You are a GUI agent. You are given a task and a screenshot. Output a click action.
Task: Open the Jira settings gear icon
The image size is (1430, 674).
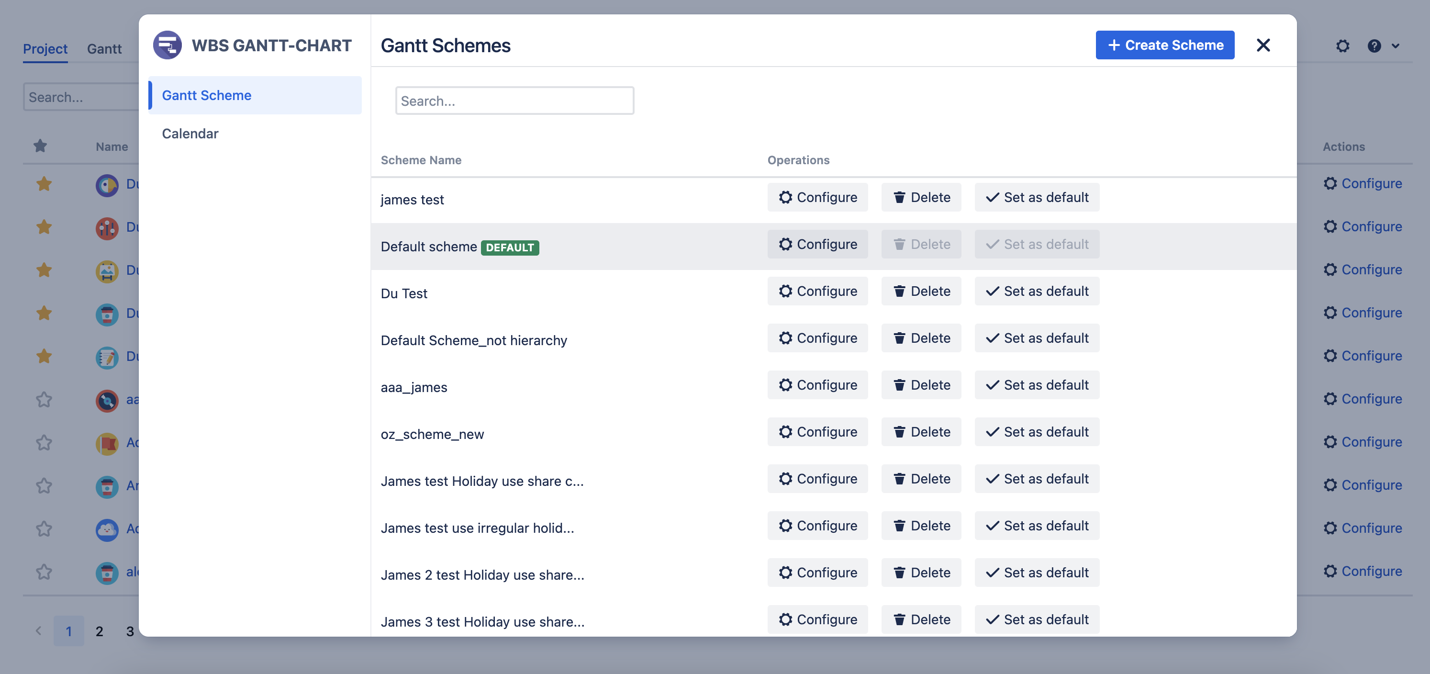[x=1343, y=46]
